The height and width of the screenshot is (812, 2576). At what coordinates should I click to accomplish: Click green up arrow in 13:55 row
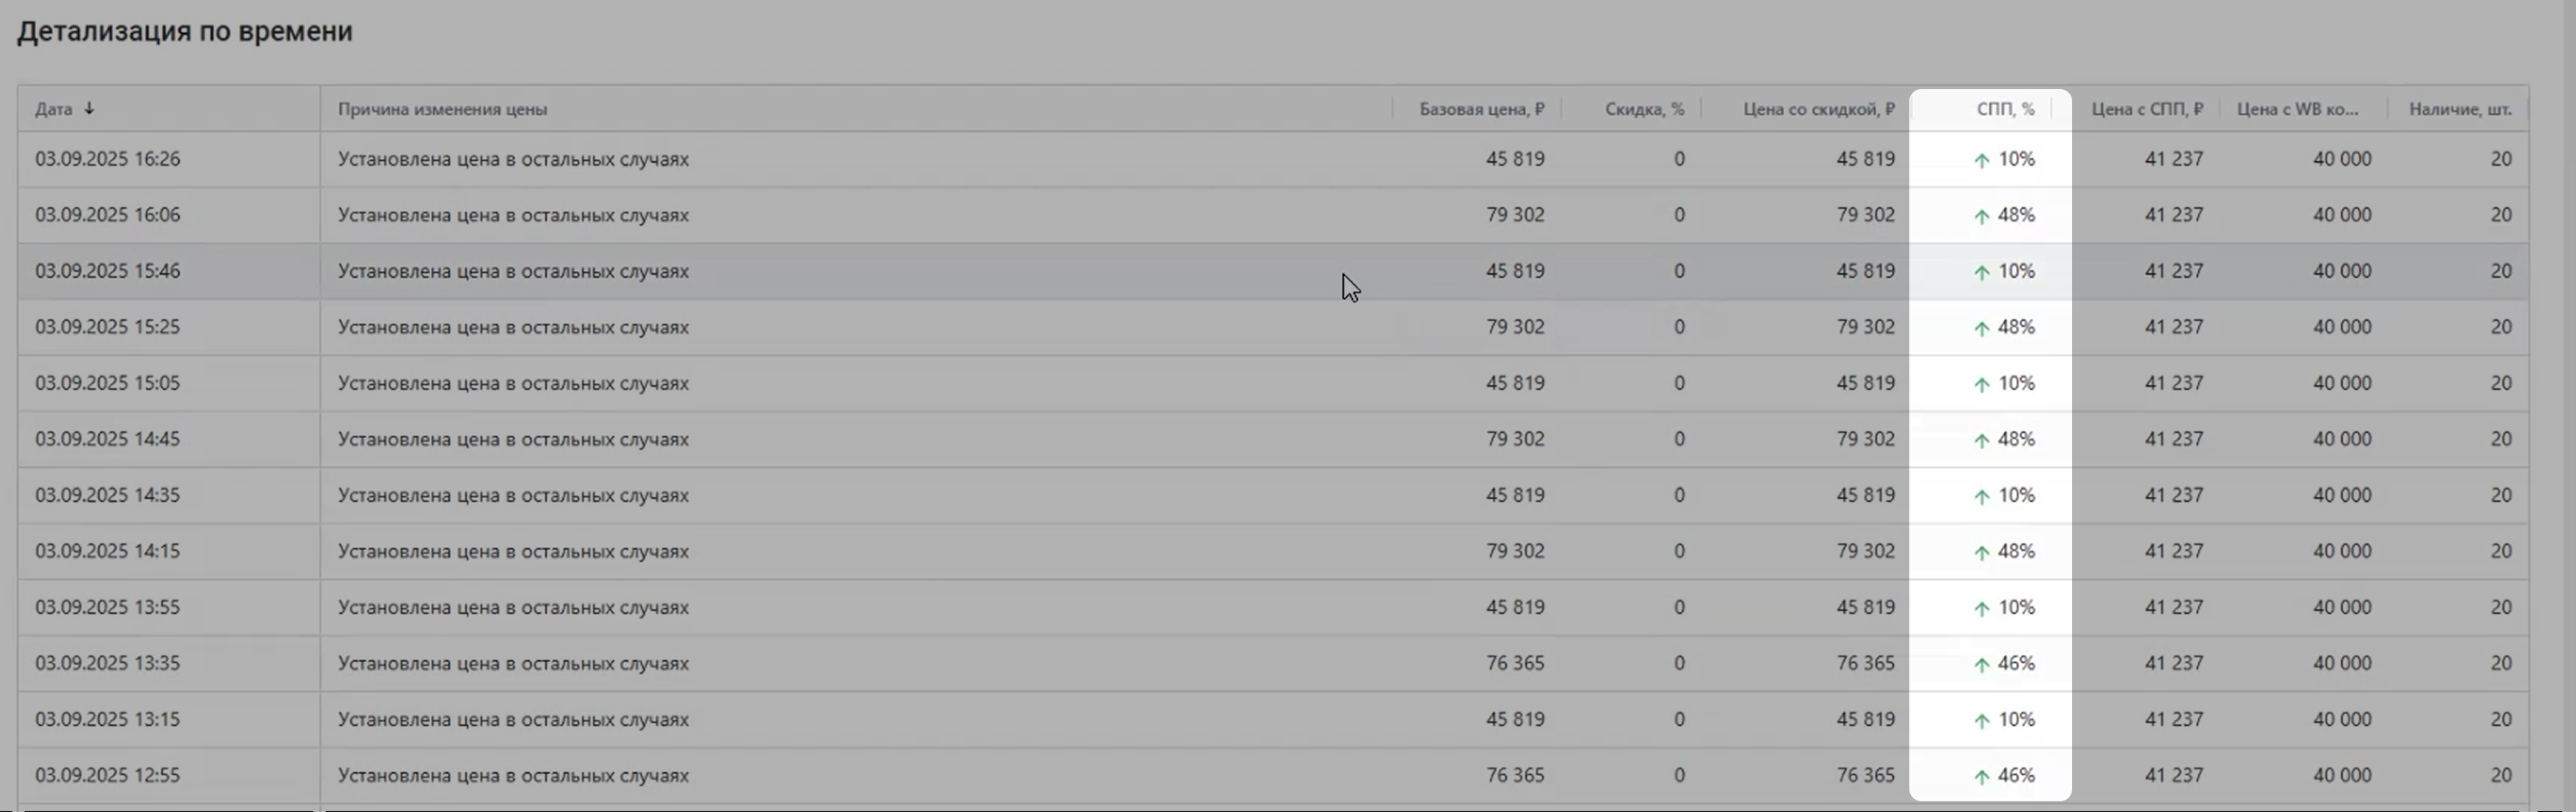pos(1981,609)
